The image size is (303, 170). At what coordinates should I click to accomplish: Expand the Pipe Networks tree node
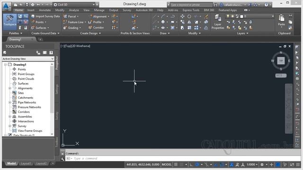pyautogui.click(x=9, y=102)
